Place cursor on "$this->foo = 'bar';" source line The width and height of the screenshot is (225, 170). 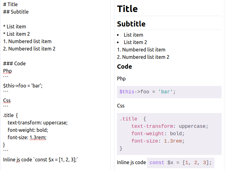(x=23, y=86)
